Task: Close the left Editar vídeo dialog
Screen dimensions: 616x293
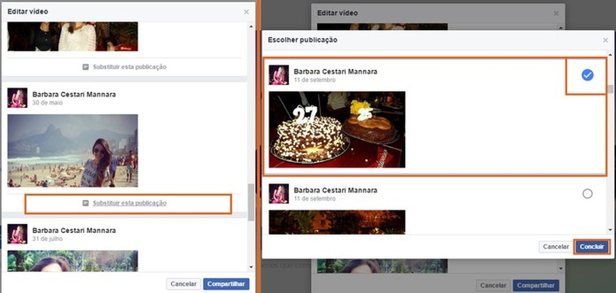Action: click(x=246, y=12)
